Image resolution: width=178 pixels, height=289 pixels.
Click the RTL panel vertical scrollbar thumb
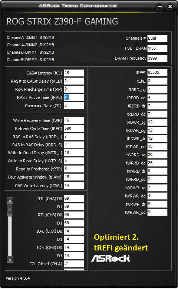(10, 210)
